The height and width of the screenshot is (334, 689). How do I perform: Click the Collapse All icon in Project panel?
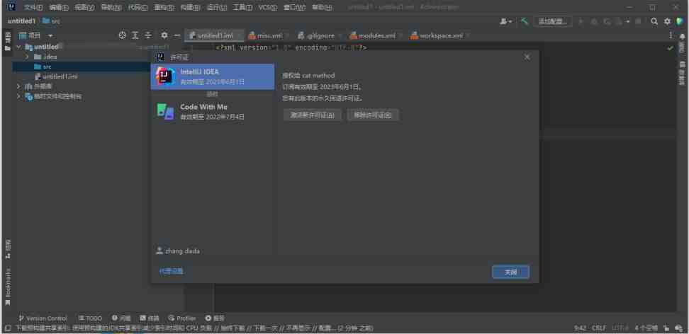pos(149,35)
